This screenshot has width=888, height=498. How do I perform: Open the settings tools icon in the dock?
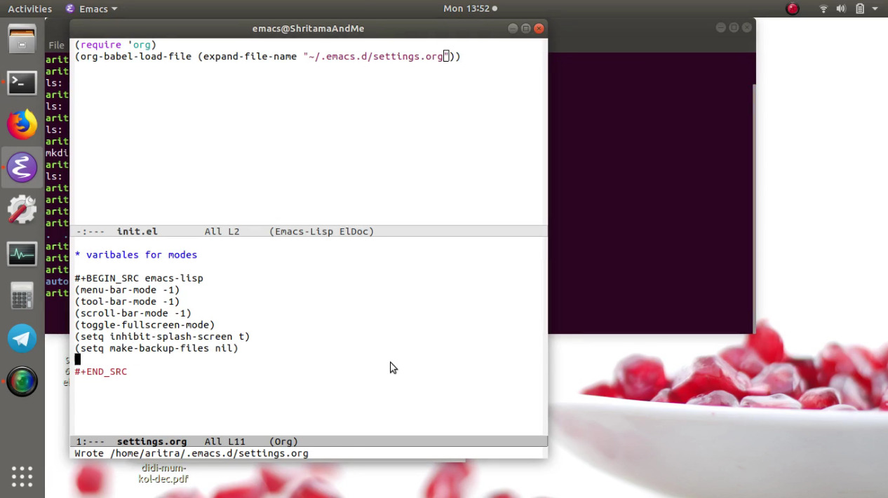22,210
